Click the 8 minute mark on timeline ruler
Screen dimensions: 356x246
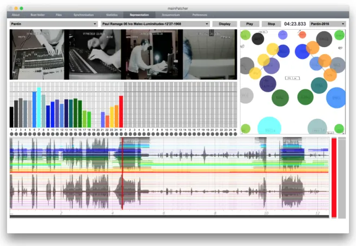(x=215, y=213)
